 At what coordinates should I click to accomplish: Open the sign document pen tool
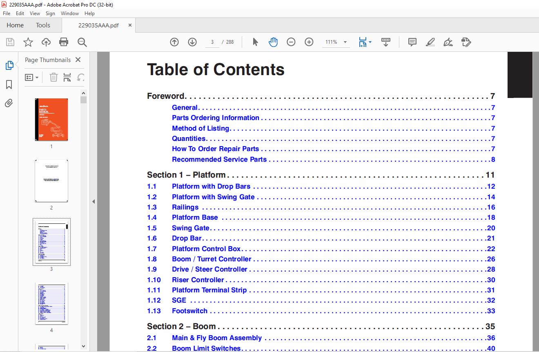448,42
